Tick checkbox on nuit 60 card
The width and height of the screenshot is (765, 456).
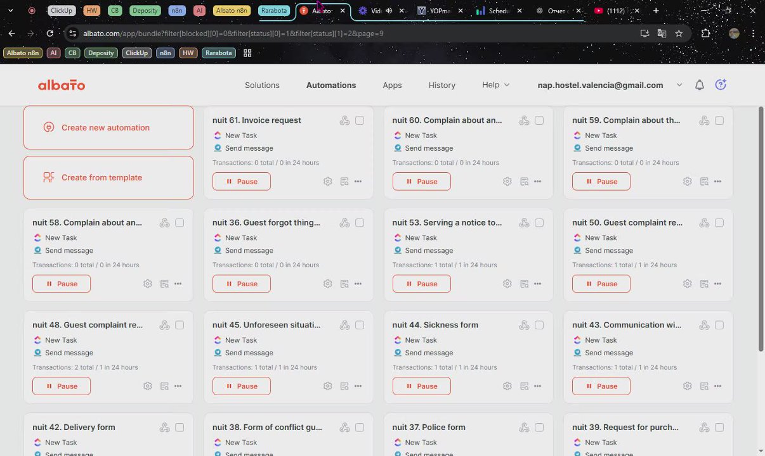coord(539,120)
